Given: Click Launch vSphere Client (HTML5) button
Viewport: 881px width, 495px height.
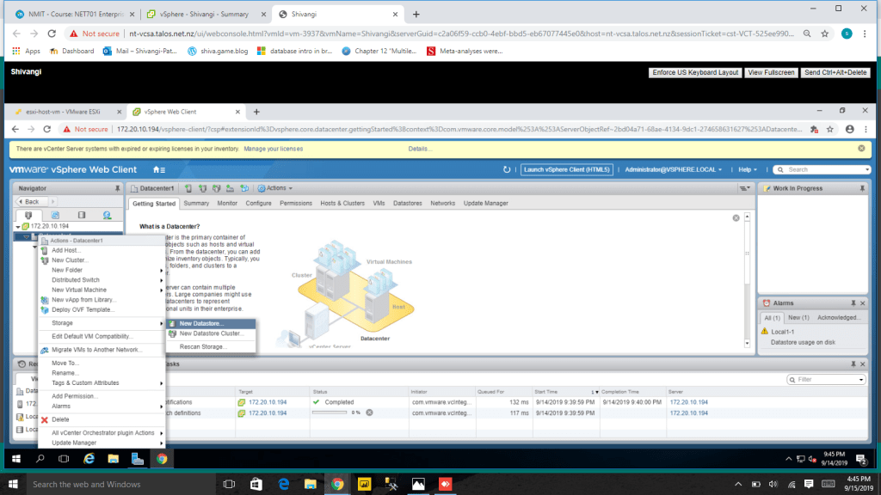Looking at the screenshot, I should 567,170.
